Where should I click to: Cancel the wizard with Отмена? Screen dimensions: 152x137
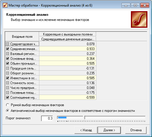pos(136,130)
